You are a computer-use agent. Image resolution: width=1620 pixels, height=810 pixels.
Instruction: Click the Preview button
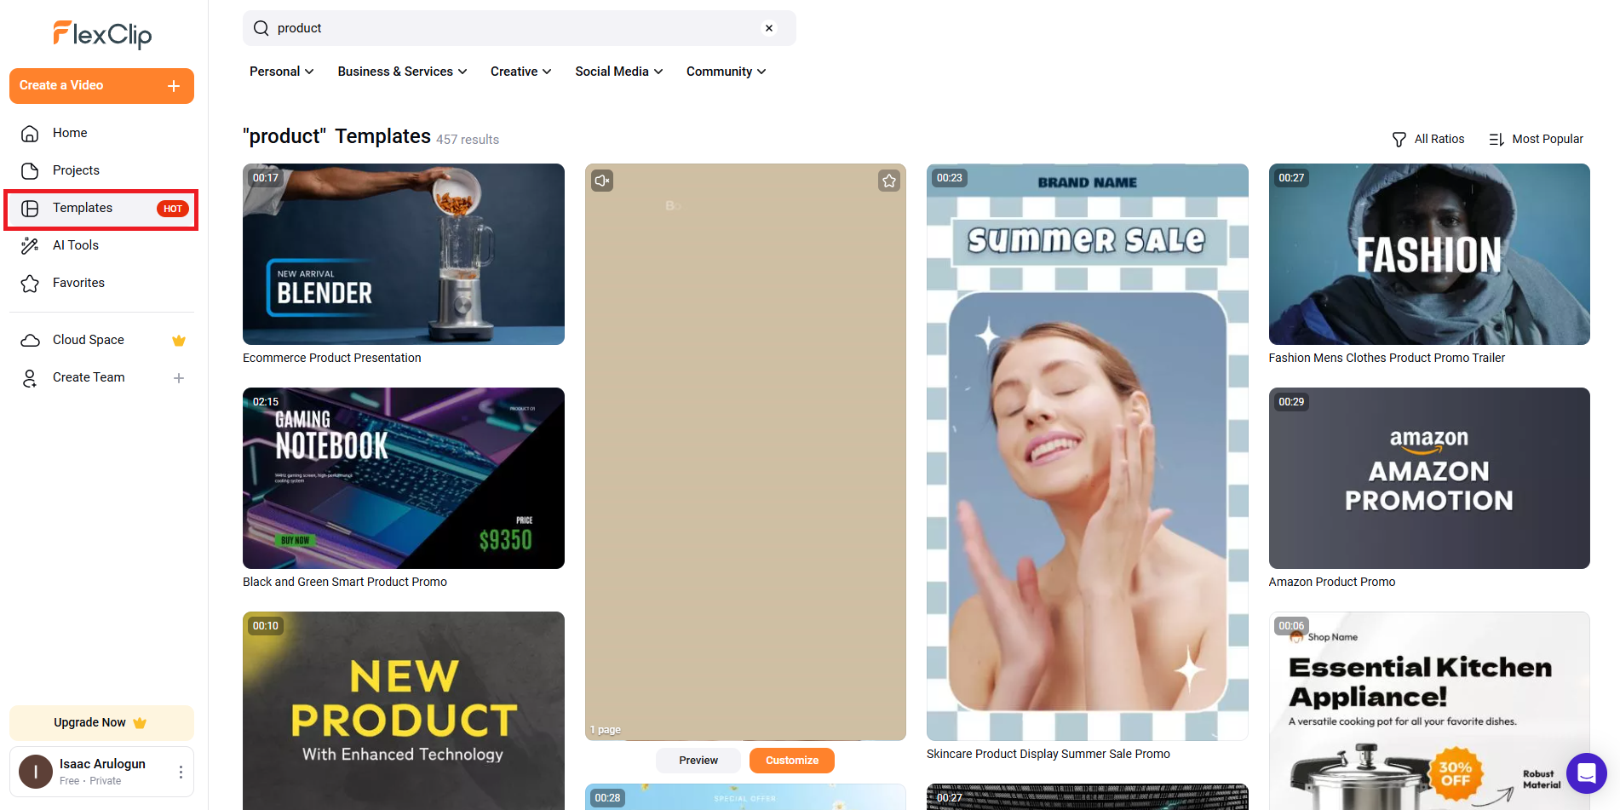pos(698,761)
